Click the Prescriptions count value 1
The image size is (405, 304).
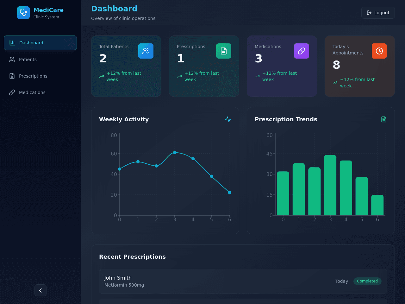pyautogui.click(x=181, y=59)
